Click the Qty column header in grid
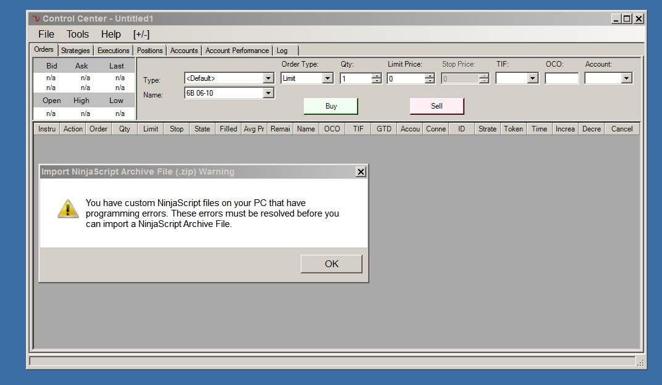 pyautogui.click(x=125, y=129)
